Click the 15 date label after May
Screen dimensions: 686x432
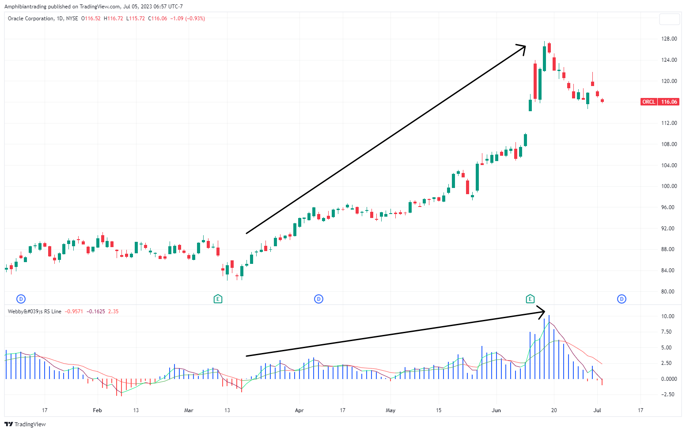click(x=439, y=410)
